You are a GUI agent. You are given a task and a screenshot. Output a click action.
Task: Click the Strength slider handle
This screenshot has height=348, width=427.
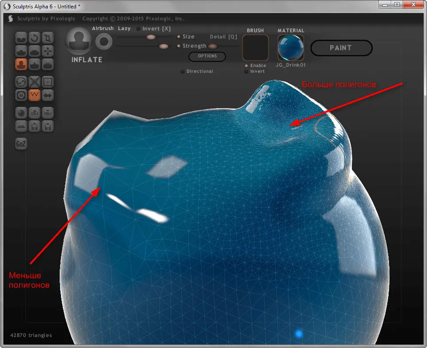[164, 46]
